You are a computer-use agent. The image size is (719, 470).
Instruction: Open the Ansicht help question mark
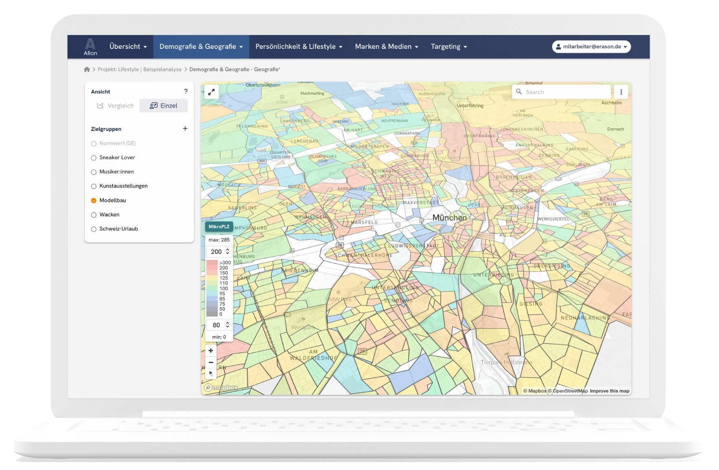click(186, 92)
